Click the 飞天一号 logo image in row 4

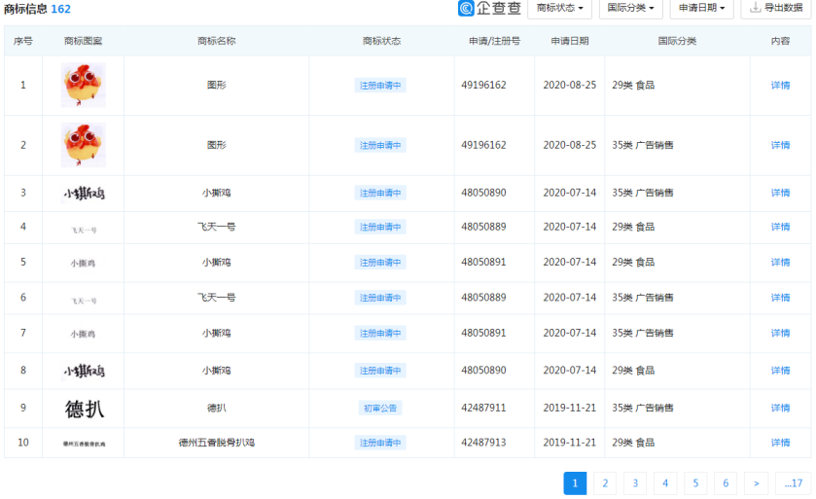(x=83, y=228)
